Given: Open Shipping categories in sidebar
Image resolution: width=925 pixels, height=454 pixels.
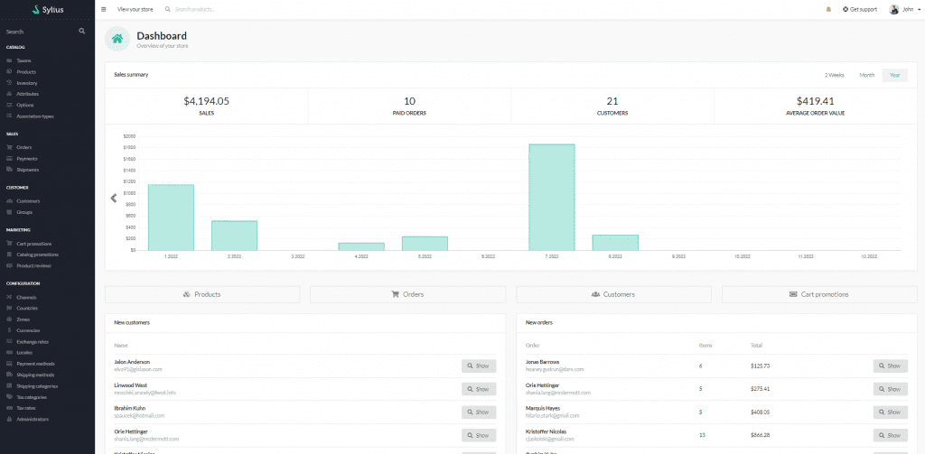Looking at the screenshot, I should (x=37, y=386).
